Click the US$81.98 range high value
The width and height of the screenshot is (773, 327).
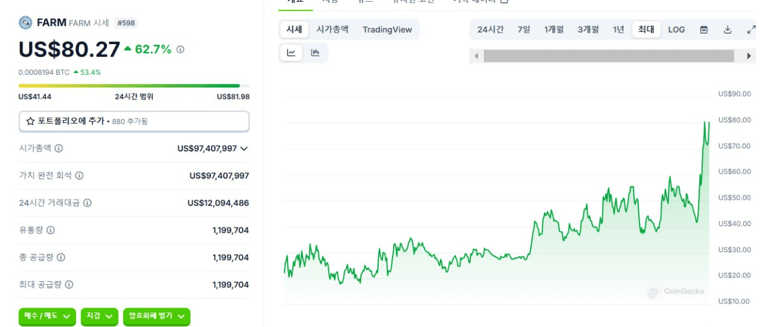point(233,97)
